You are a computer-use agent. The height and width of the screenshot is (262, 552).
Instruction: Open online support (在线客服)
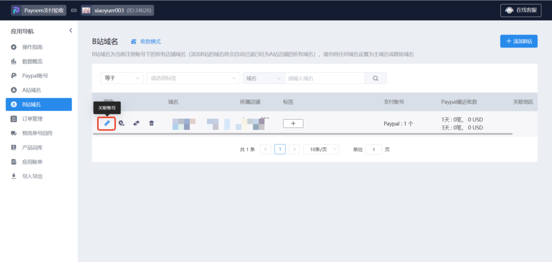coord(520,10)
